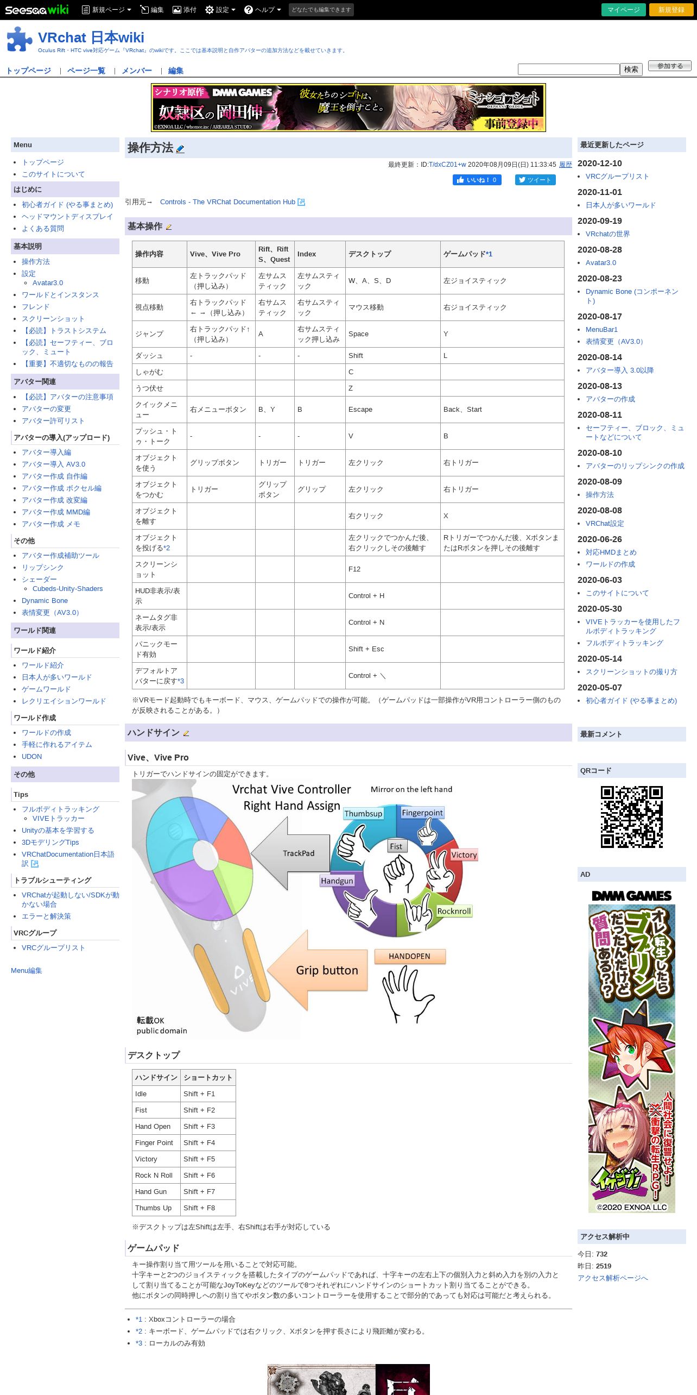
Task: Open 【必読】トラストシステム sidebar link
Action: [x=64, y=331]
